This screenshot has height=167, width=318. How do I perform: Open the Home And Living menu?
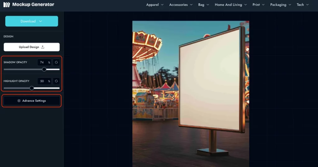[231, 5]
